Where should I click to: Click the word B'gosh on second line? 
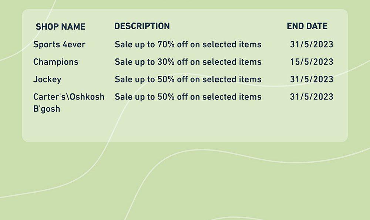[x=47, y=109]
